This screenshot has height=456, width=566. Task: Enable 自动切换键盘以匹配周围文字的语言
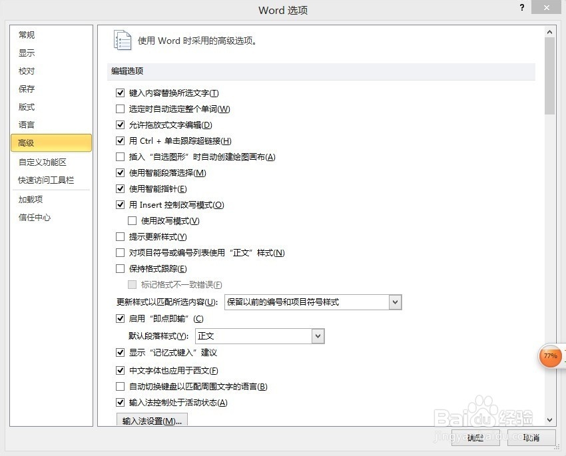coord(121,387)
